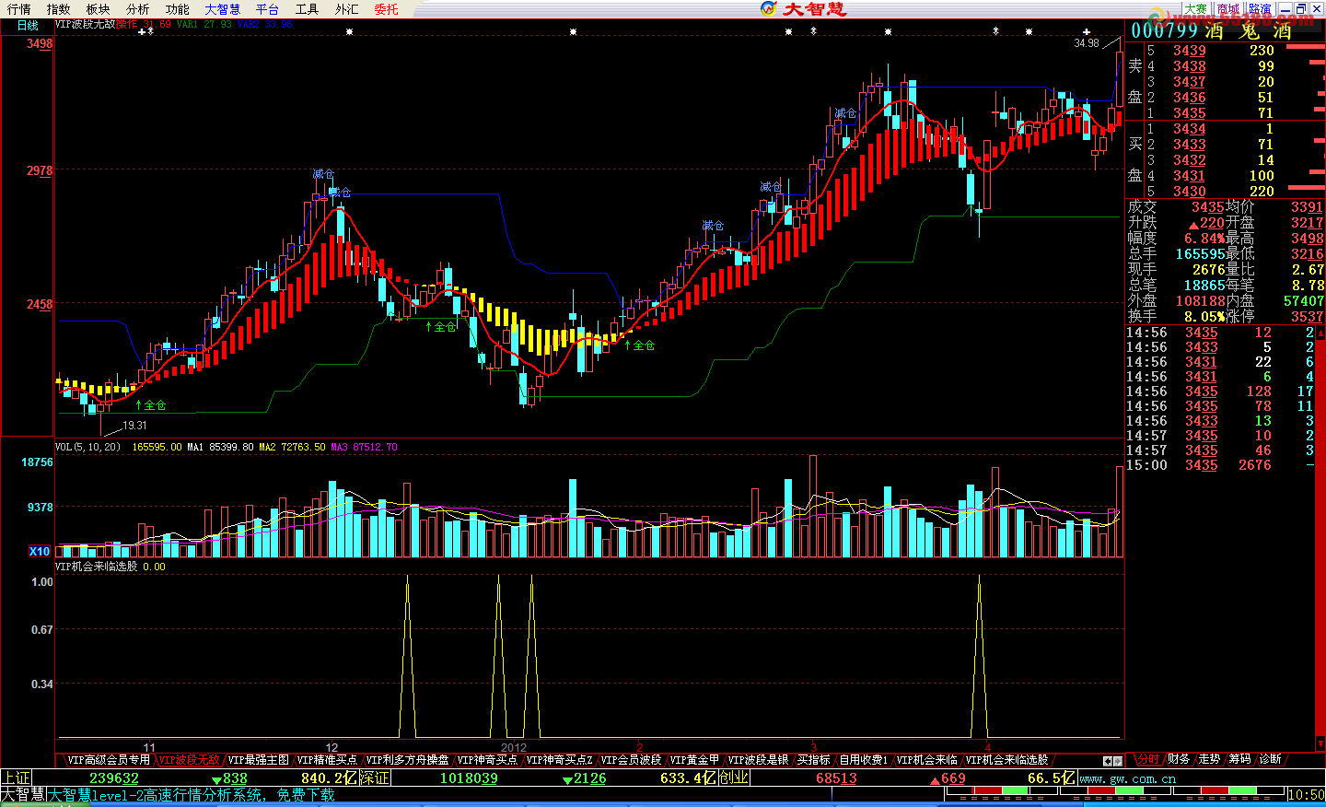This screenshot has width=1326, height=807.
Task: Open the www.gw.com.cn link
Action: (1127, 778)
